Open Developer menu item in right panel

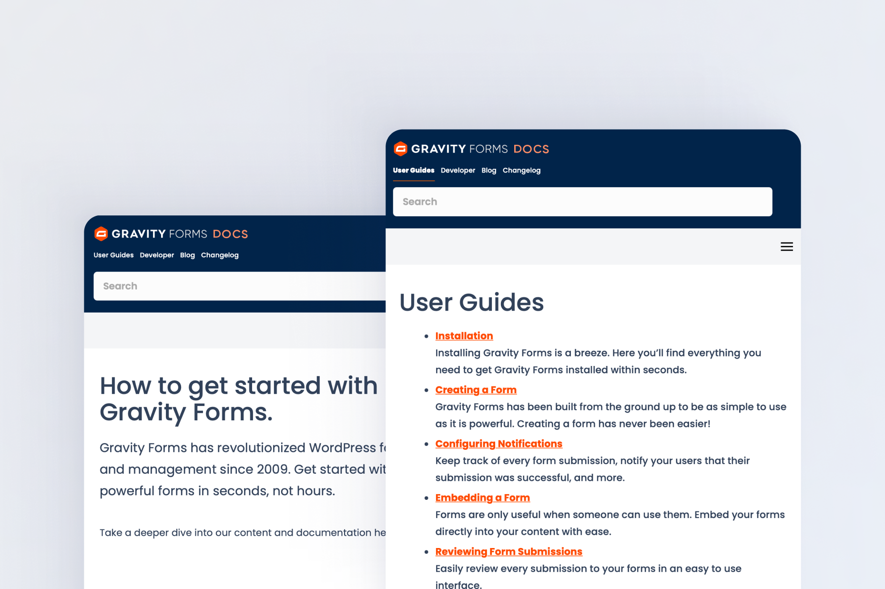click(458, 171)
